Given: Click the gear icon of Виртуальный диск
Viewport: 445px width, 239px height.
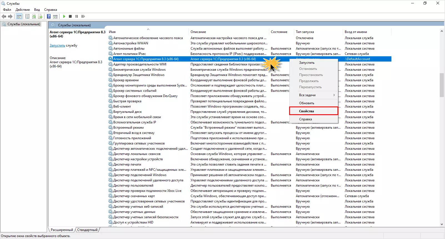Looking at the screenshot, I should (x=111, y=112).
